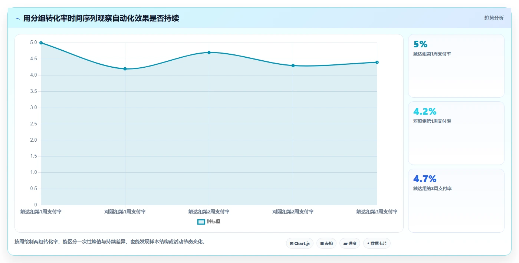Toggle the 指标值 legend item

pos(209,222)
